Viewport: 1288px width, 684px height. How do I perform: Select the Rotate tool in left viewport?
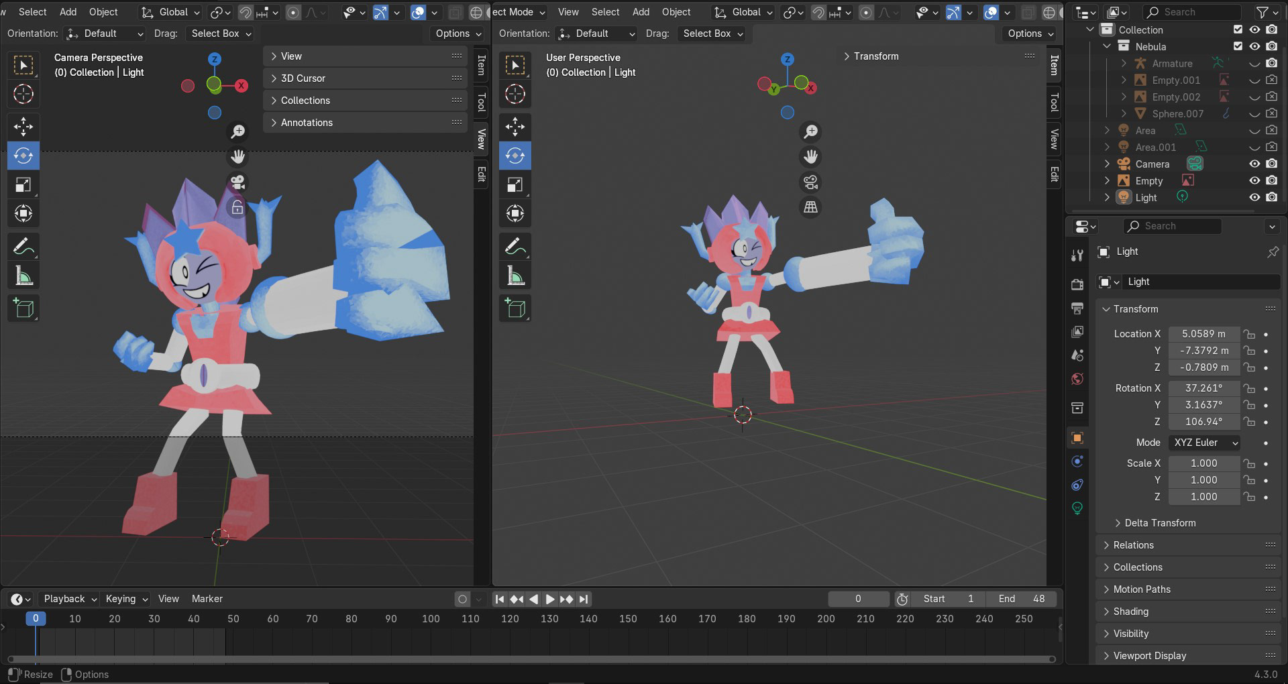[x=23, y=156]
